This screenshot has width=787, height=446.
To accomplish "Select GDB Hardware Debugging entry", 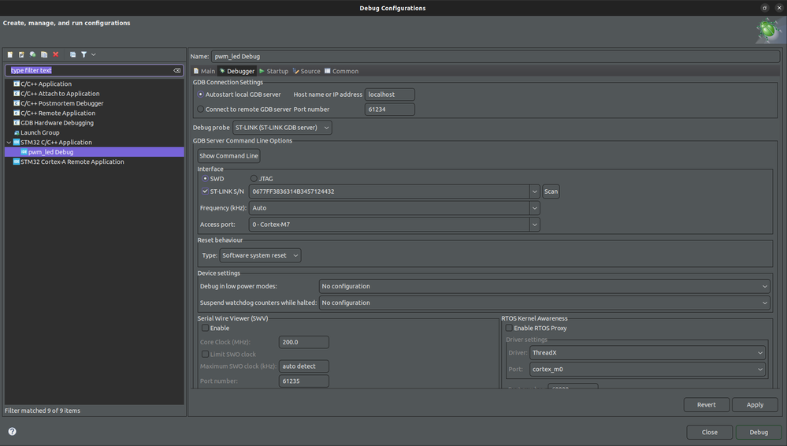I will (x=57, y=123).
